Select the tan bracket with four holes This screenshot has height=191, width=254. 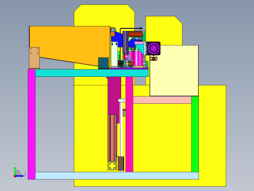[34, 58]
